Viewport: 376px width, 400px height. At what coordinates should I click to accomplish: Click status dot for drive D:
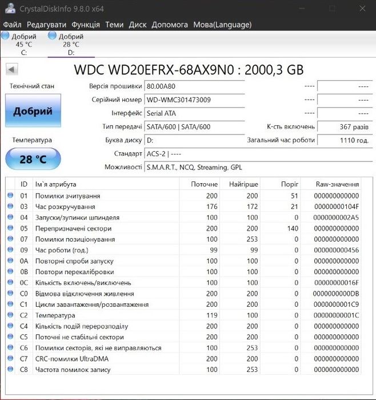click(52, 35)
